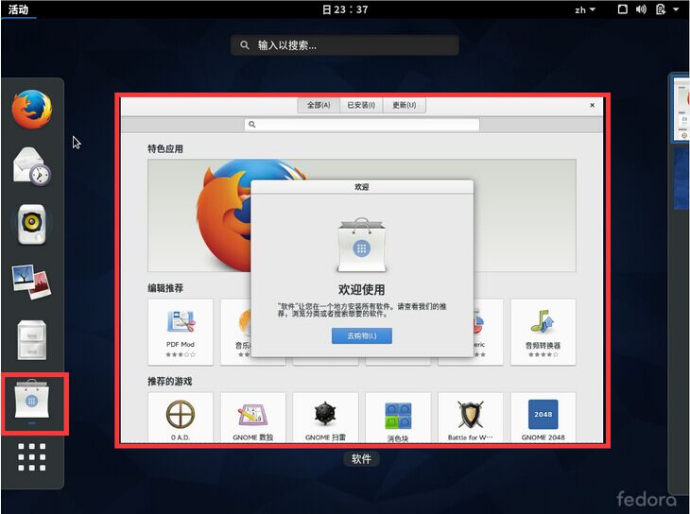Open 0 A.D. game tile

[181, 418]
